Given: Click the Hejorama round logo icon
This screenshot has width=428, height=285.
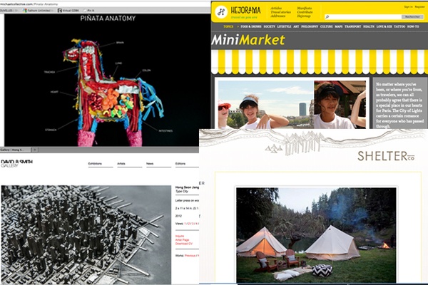Looking at the screenshot, I should tap(221, 12).
